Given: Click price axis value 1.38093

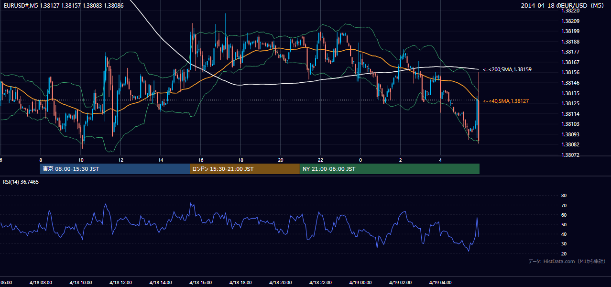Looking at the screenshot, I should [x=571, y=134].
